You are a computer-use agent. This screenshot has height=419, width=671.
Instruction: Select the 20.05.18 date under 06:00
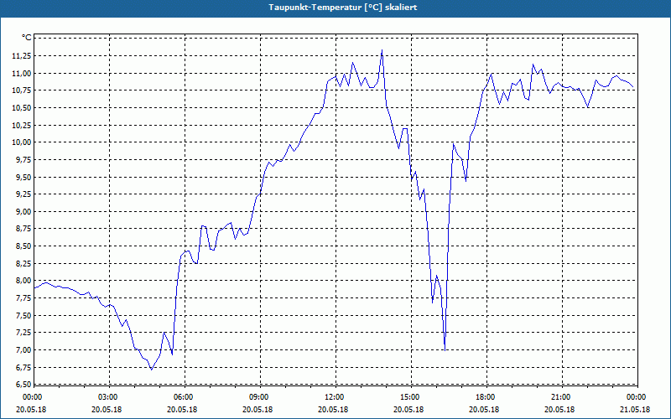point(182,409)
